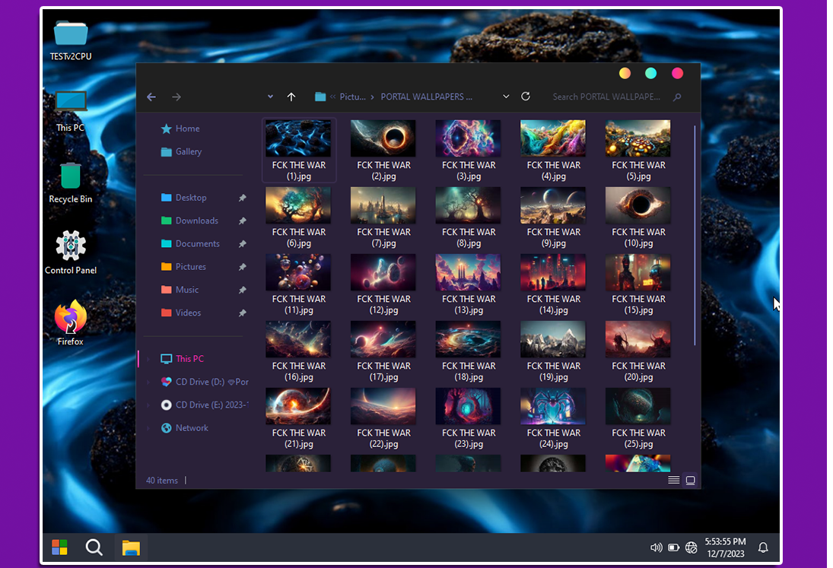Click the vertical scrollbar of file list
Image resolution: width=833 pixels, height=568 pixels.
pyautogui.click(x=695, y=236)
